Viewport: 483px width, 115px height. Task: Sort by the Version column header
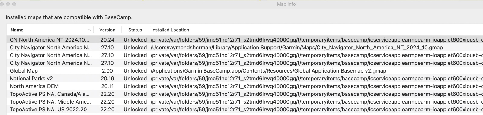107,30
